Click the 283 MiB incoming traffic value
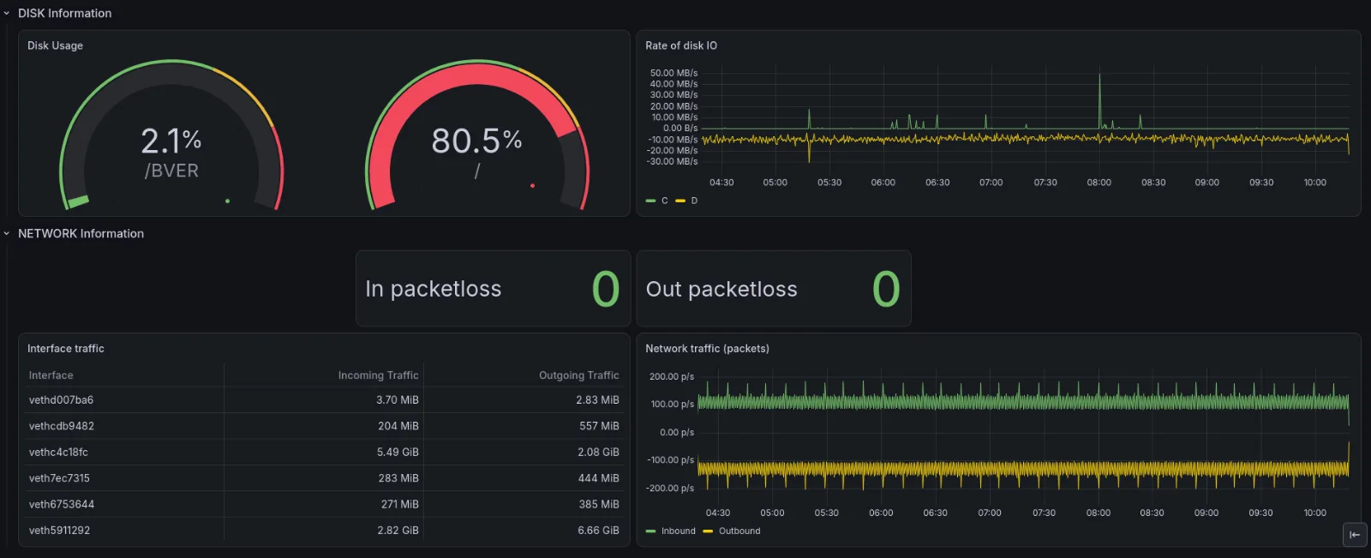1371x558 pixels. 398,478
